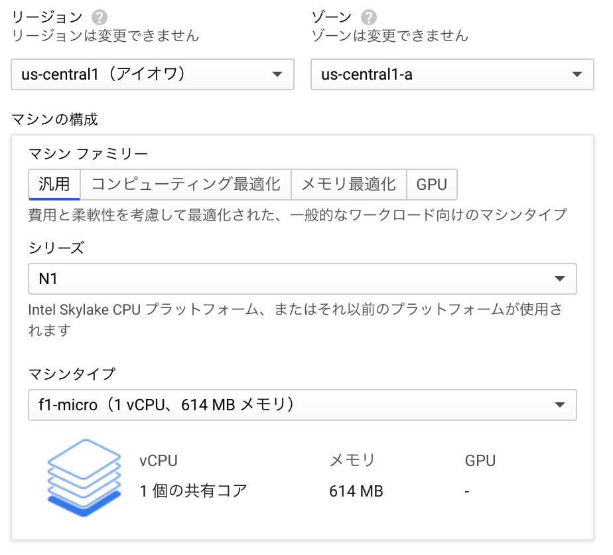The image size is (613, 555).
Task: Click the dropdown arrow on the zone selector
Action: (x=577, y=74)
